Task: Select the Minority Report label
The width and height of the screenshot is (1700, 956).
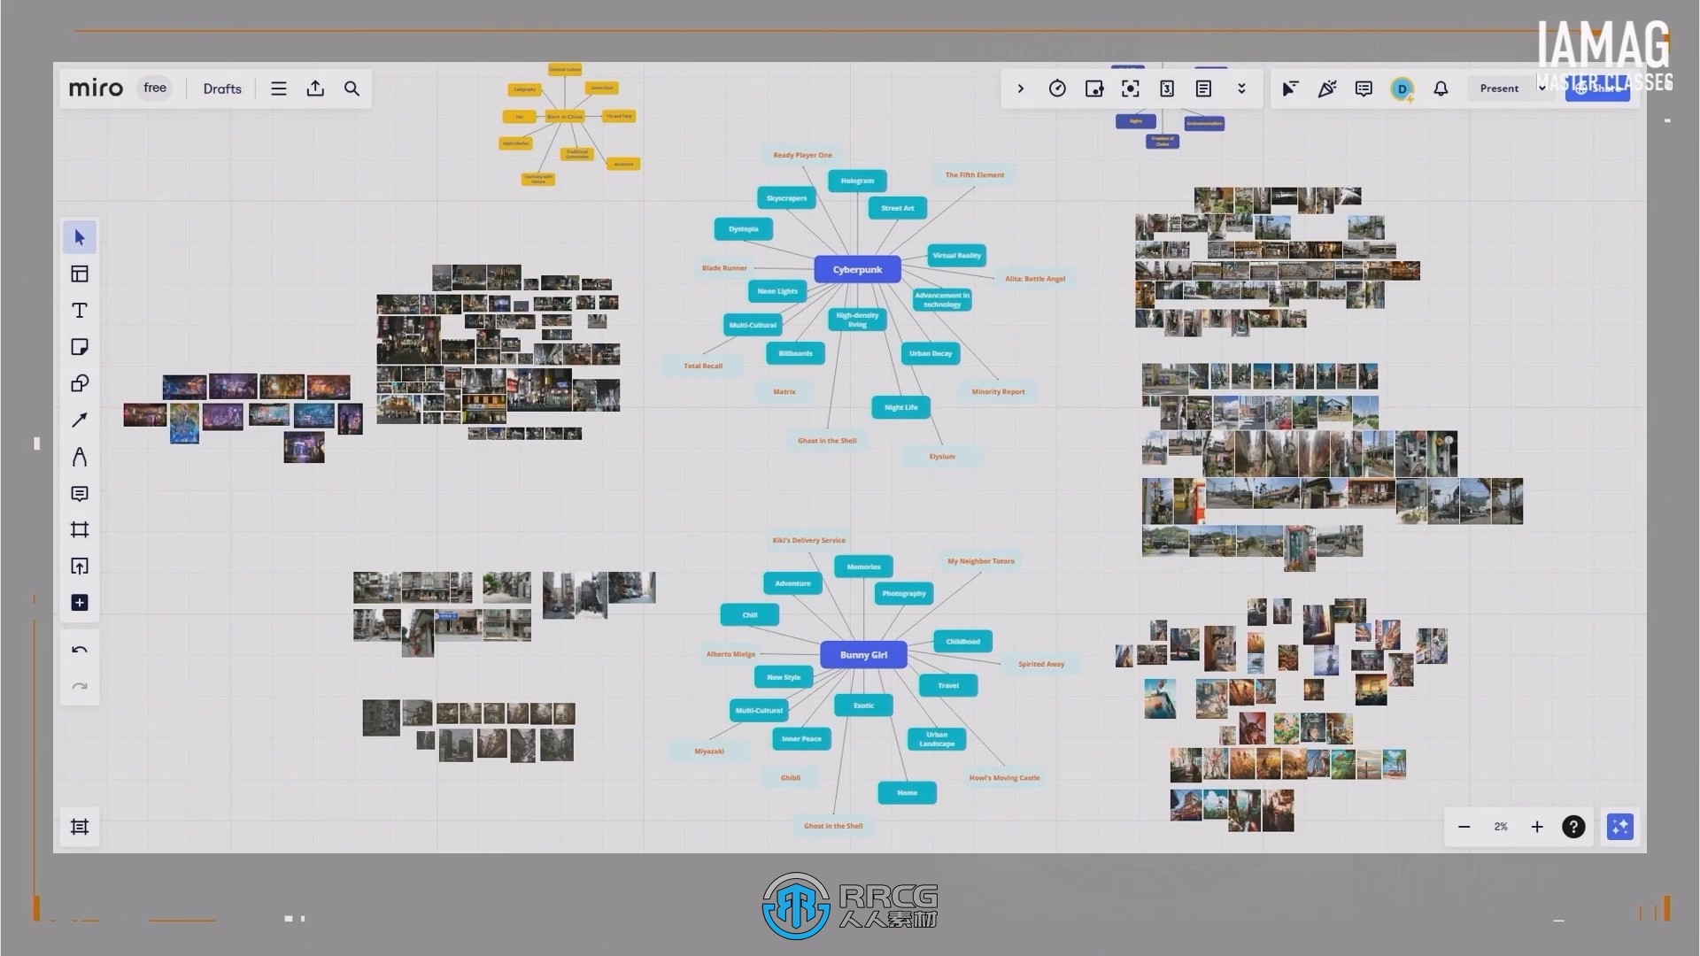Action: (998, 391)
